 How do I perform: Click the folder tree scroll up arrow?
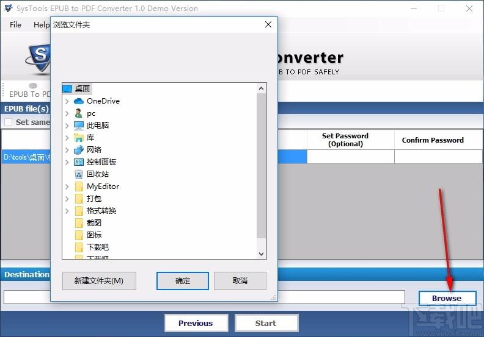pos(261,88)
